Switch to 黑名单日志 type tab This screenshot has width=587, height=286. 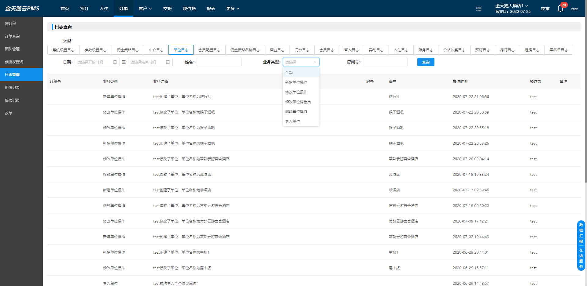coord(559,50)
